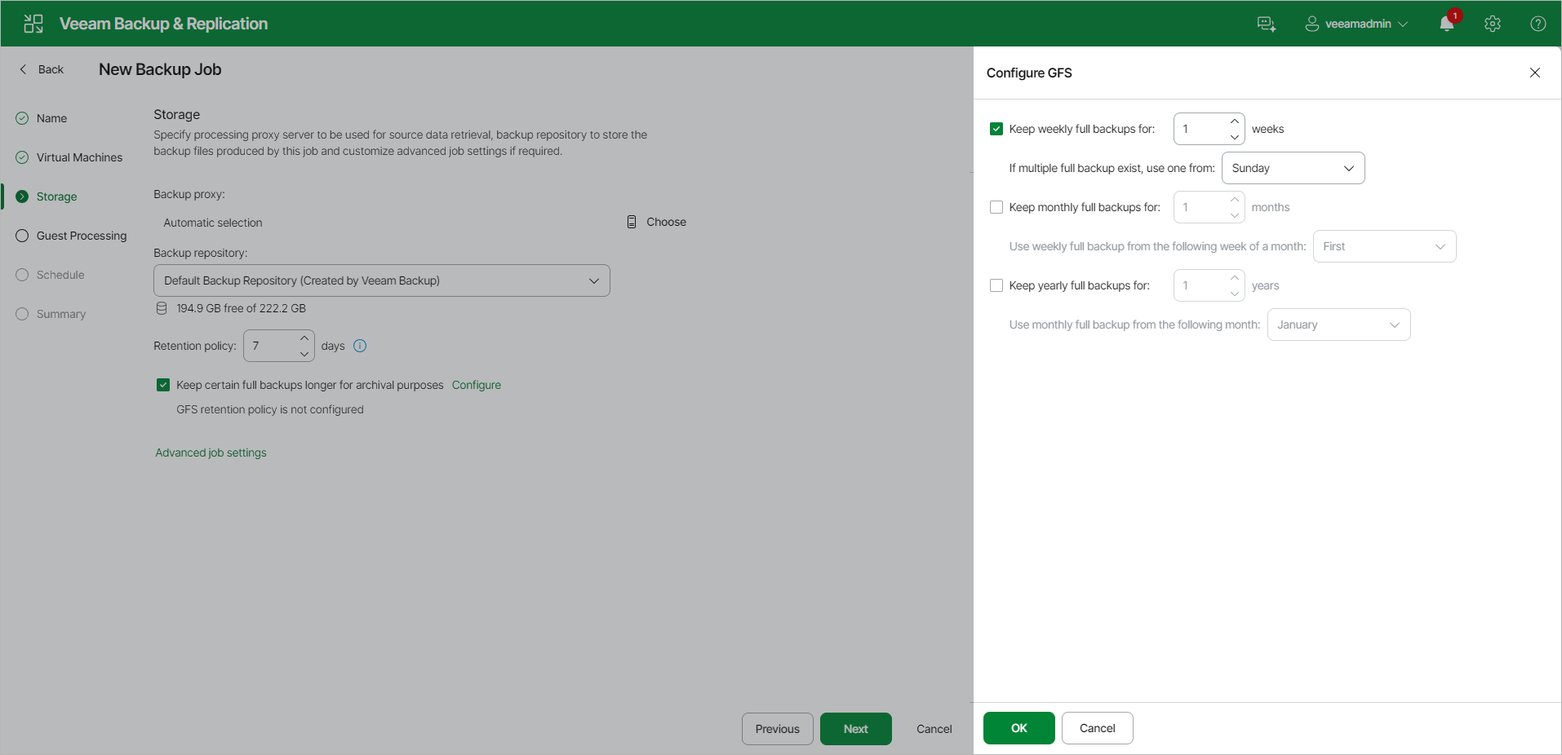The image size is (1562, 755).
Task: Click the retention policy info icon
Action: (360, 346)
